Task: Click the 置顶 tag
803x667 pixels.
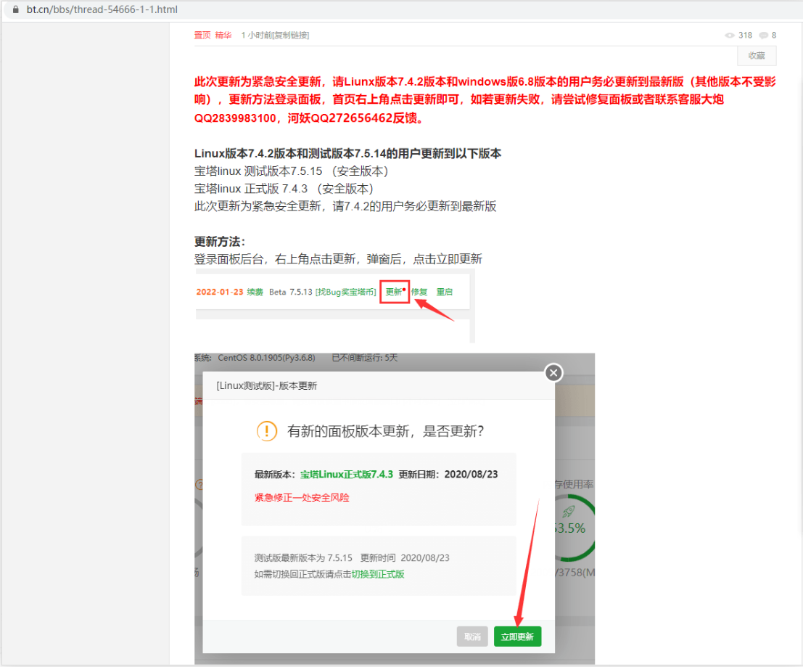Action: pos(202,35)
